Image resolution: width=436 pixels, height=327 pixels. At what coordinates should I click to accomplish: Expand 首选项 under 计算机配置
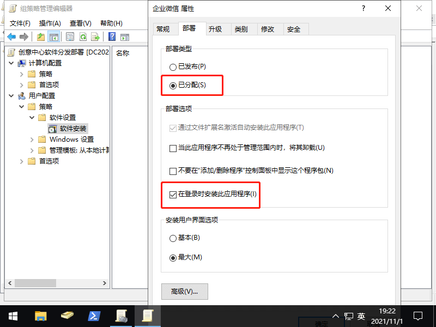(x=21, y=85)
